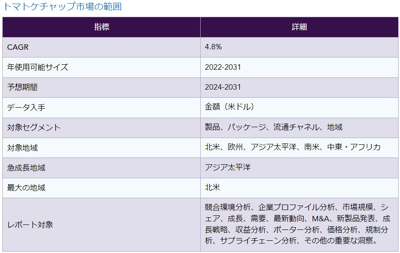Click the 最大の地域 row label

[26, 188]
